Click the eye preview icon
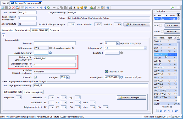The image size is (183, 119). click(x=75, y=8)
